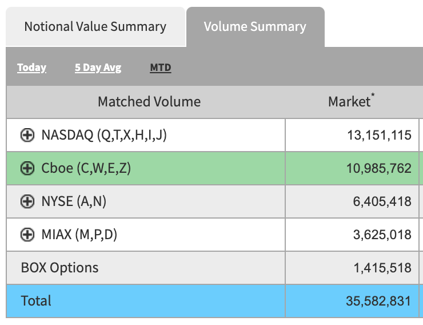Image resolution: width=423 pixels, height=325 pixels.
Task: Click the Matched Volume column header
Action: coord(149,102)
